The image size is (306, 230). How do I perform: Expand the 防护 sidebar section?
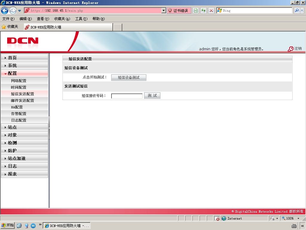click(x=25, y=151)
